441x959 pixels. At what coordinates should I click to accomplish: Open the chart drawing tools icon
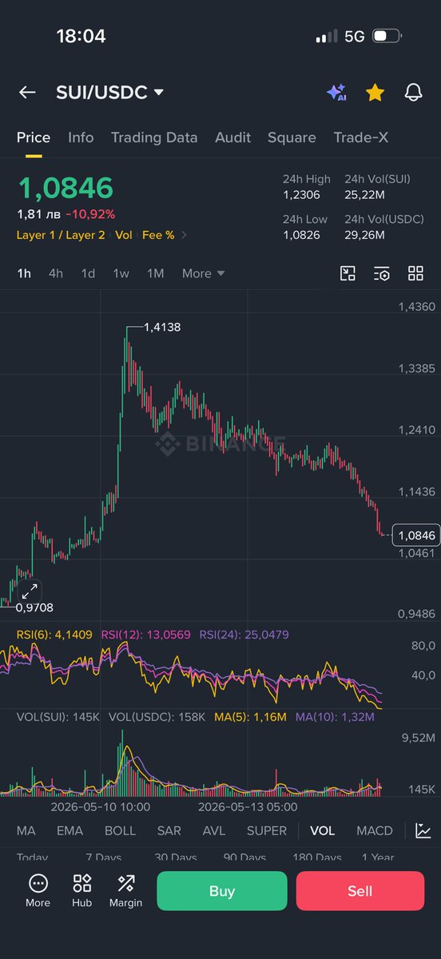pos(348,273)
